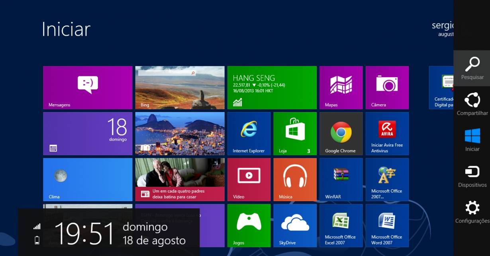
Task: Launch Microsoft Office Excel 2007
Action: [341, 225]
